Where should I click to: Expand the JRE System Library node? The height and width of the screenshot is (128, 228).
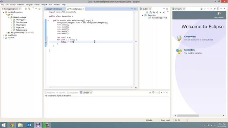pos(6,33)
